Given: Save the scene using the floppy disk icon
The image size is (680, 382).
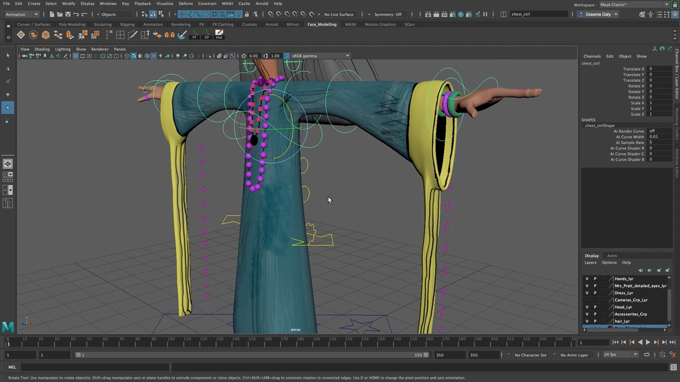Looking at the screenshot, I should pyautogui.click(x=68, y=14).
